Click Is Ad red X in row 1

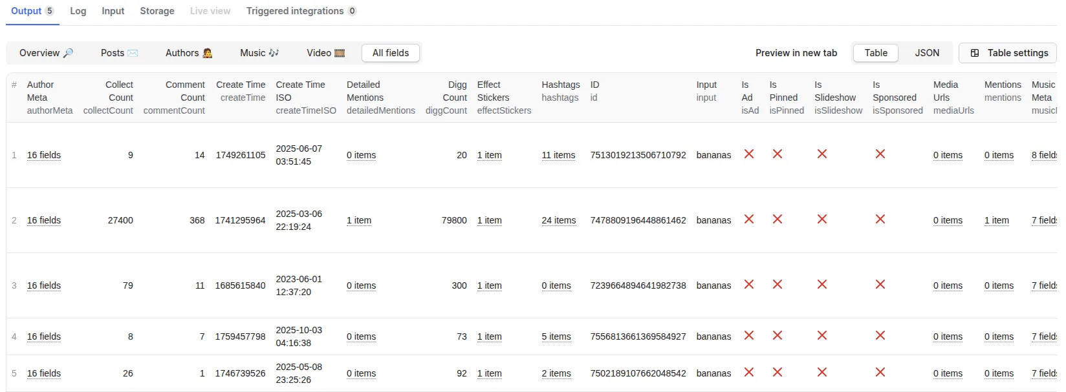click(x=749, y=154)
